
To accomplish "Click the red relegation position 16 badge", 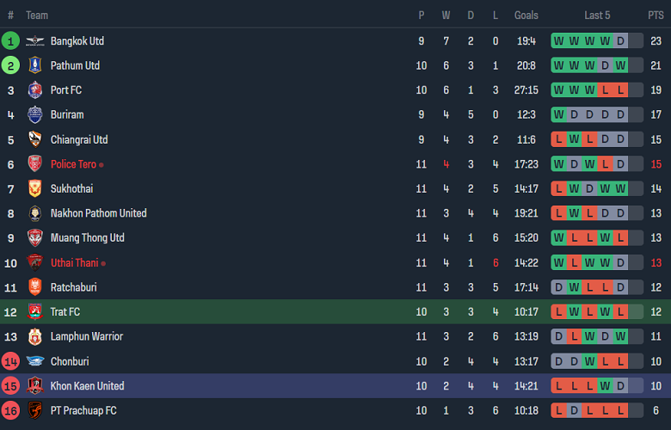I will click(11, 410).
